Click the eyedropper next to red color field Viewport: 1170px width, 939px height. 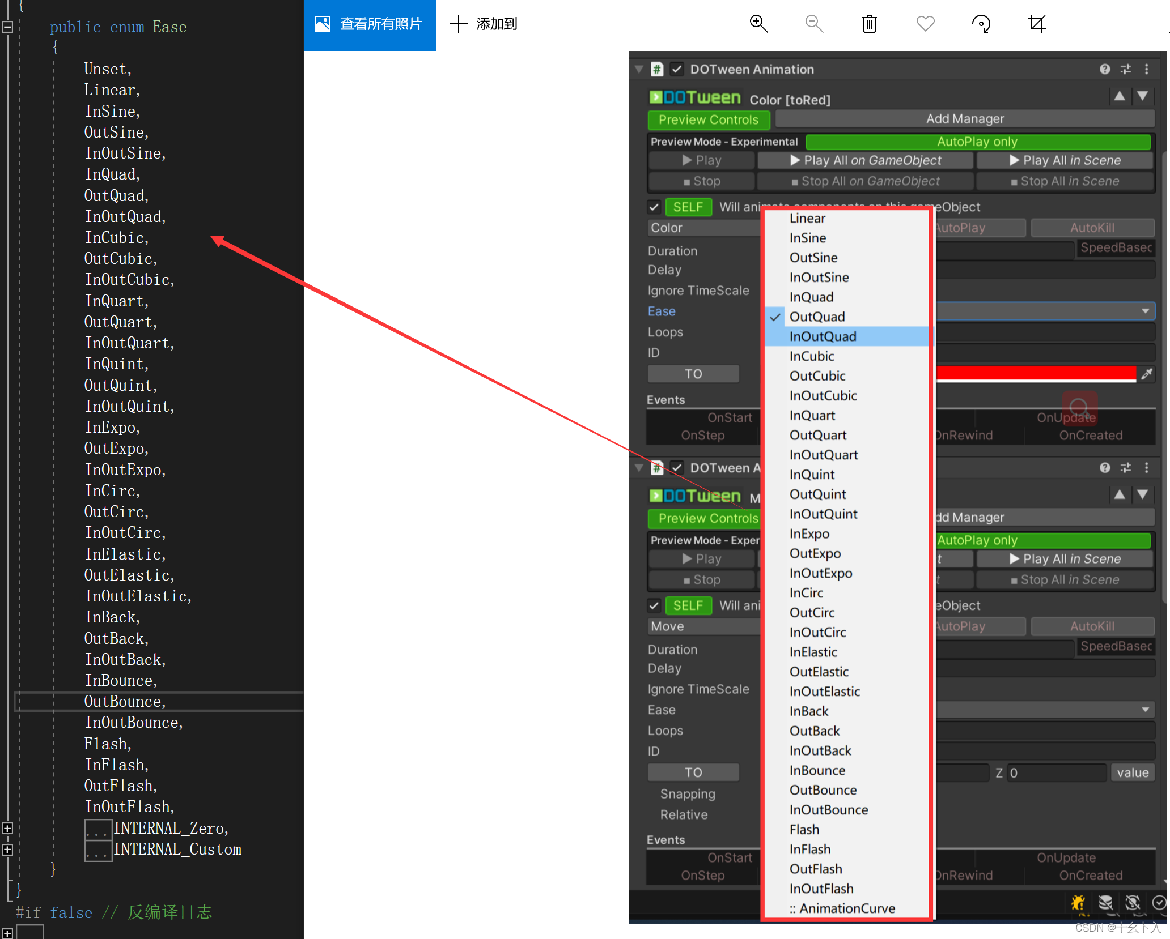click(x=1147, y=374)
